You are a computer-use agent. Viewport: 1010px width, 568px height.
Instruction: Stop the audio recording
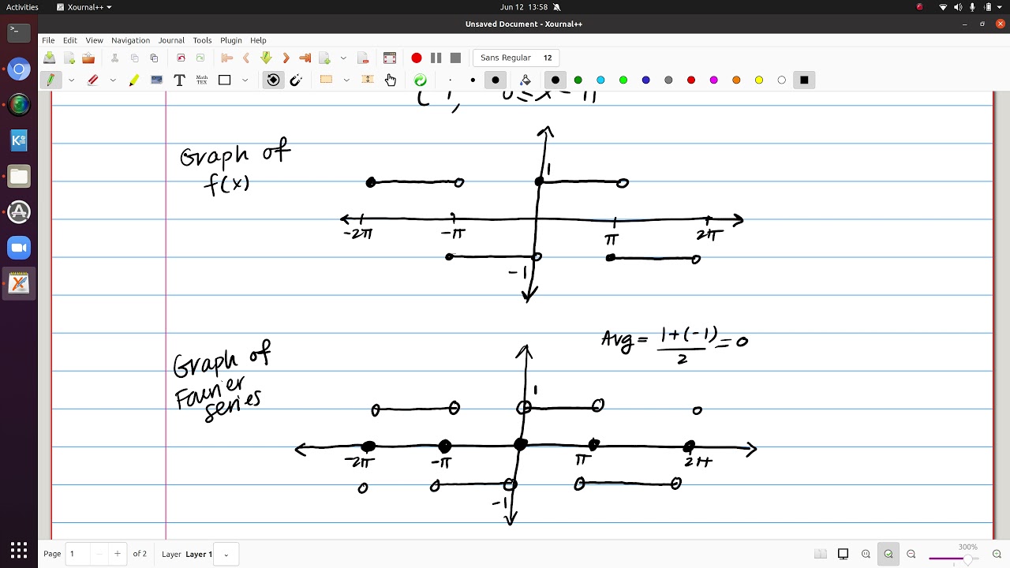pos(455,58)
